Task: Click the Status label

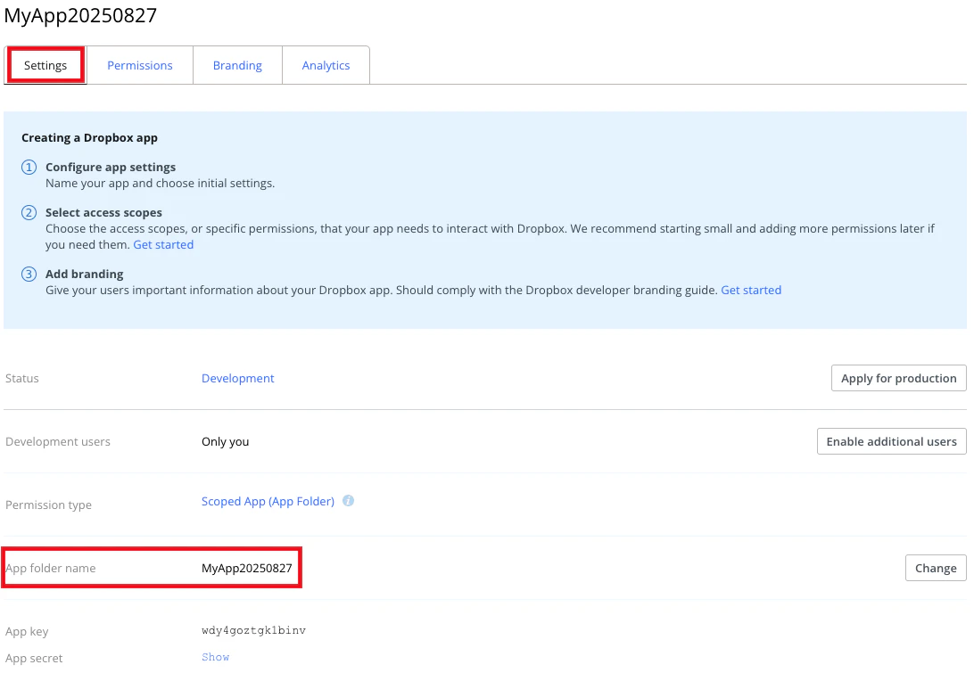Action: coord(21,378)
